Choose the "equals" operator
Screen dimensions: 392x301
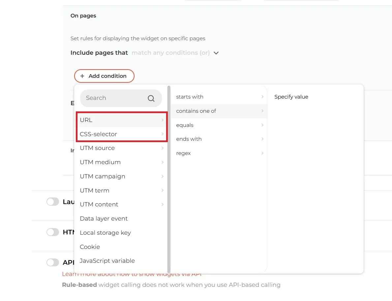[184, 125]
